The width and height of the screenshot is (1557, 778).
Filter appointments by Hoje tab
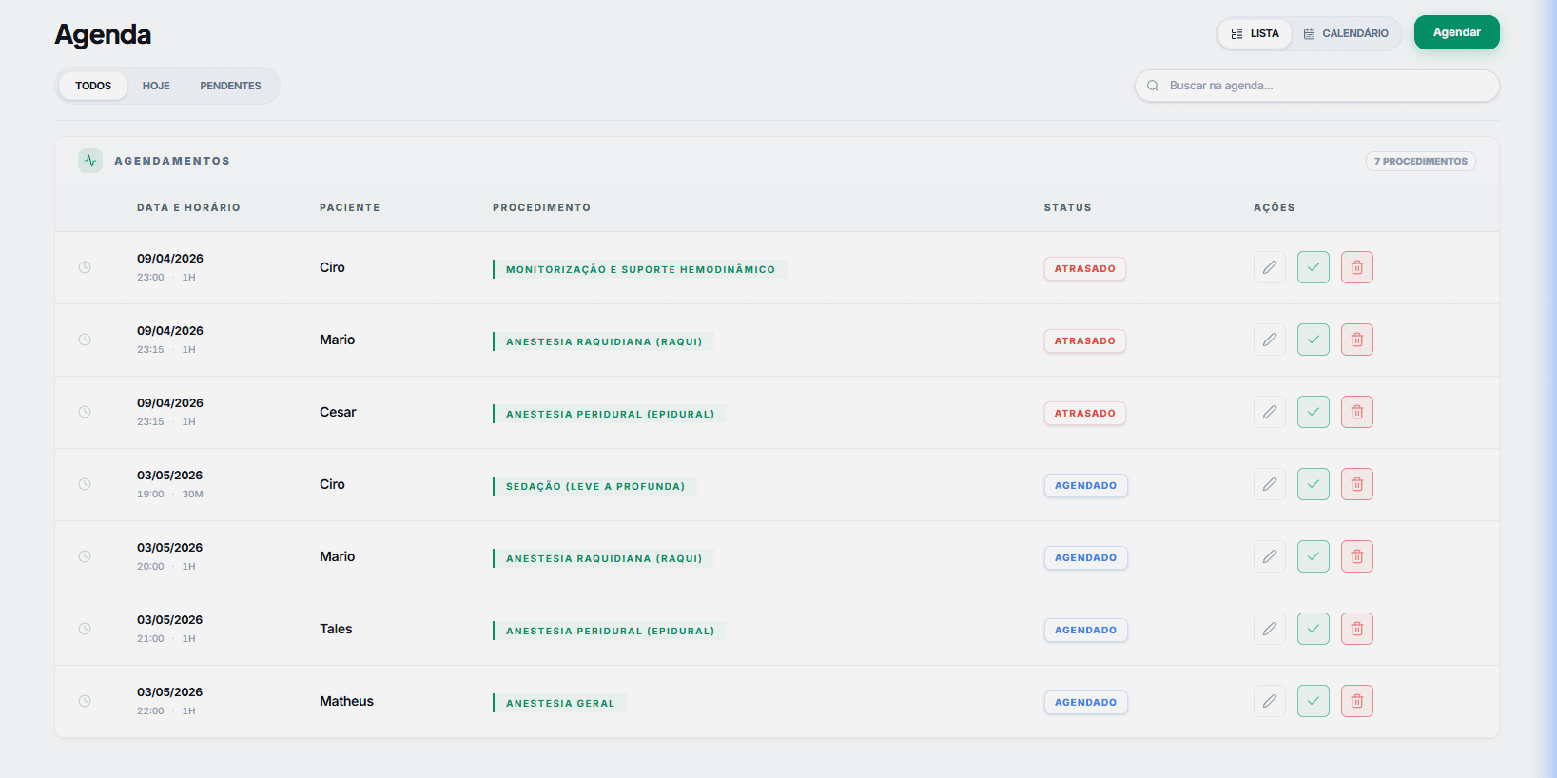tap(156, 86)
